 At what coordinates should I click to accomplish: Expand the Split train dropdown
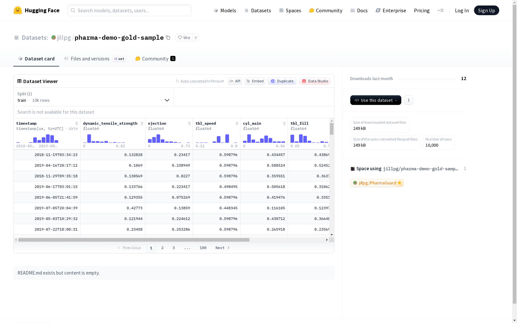94,97
